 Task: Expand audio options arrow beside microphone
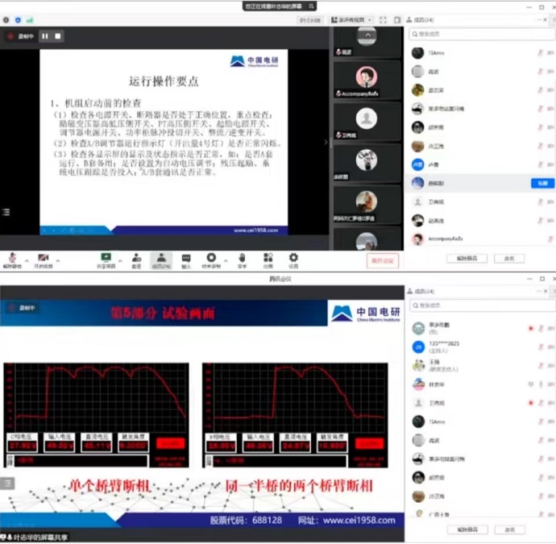coord(26,260)
